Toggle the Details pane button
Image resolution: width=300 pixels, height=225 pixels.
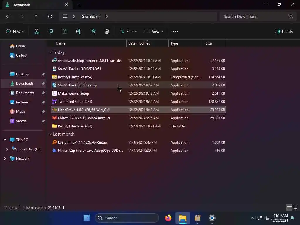[284, 32]
